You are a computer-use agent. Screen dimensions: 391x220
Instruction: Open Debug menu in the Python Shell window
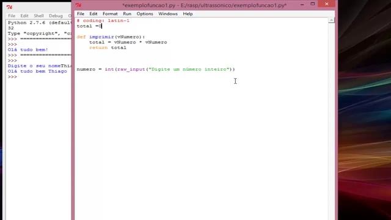pyautogui.click(x=56, y=16)
